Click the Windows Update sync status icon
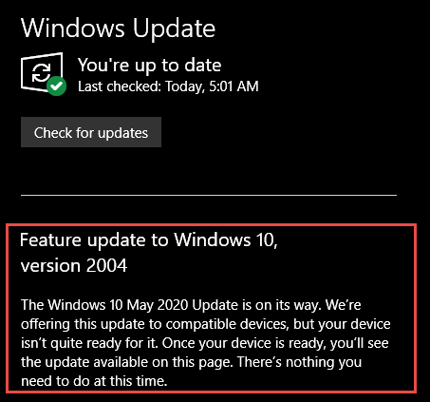Screen dimensions: 430x402 [x=44, y=74]
